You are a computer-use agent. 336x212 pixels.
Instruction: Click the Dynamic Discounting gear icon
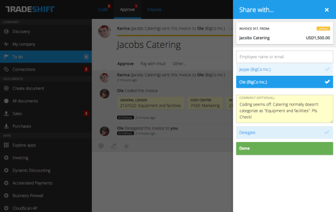(6, 170)
